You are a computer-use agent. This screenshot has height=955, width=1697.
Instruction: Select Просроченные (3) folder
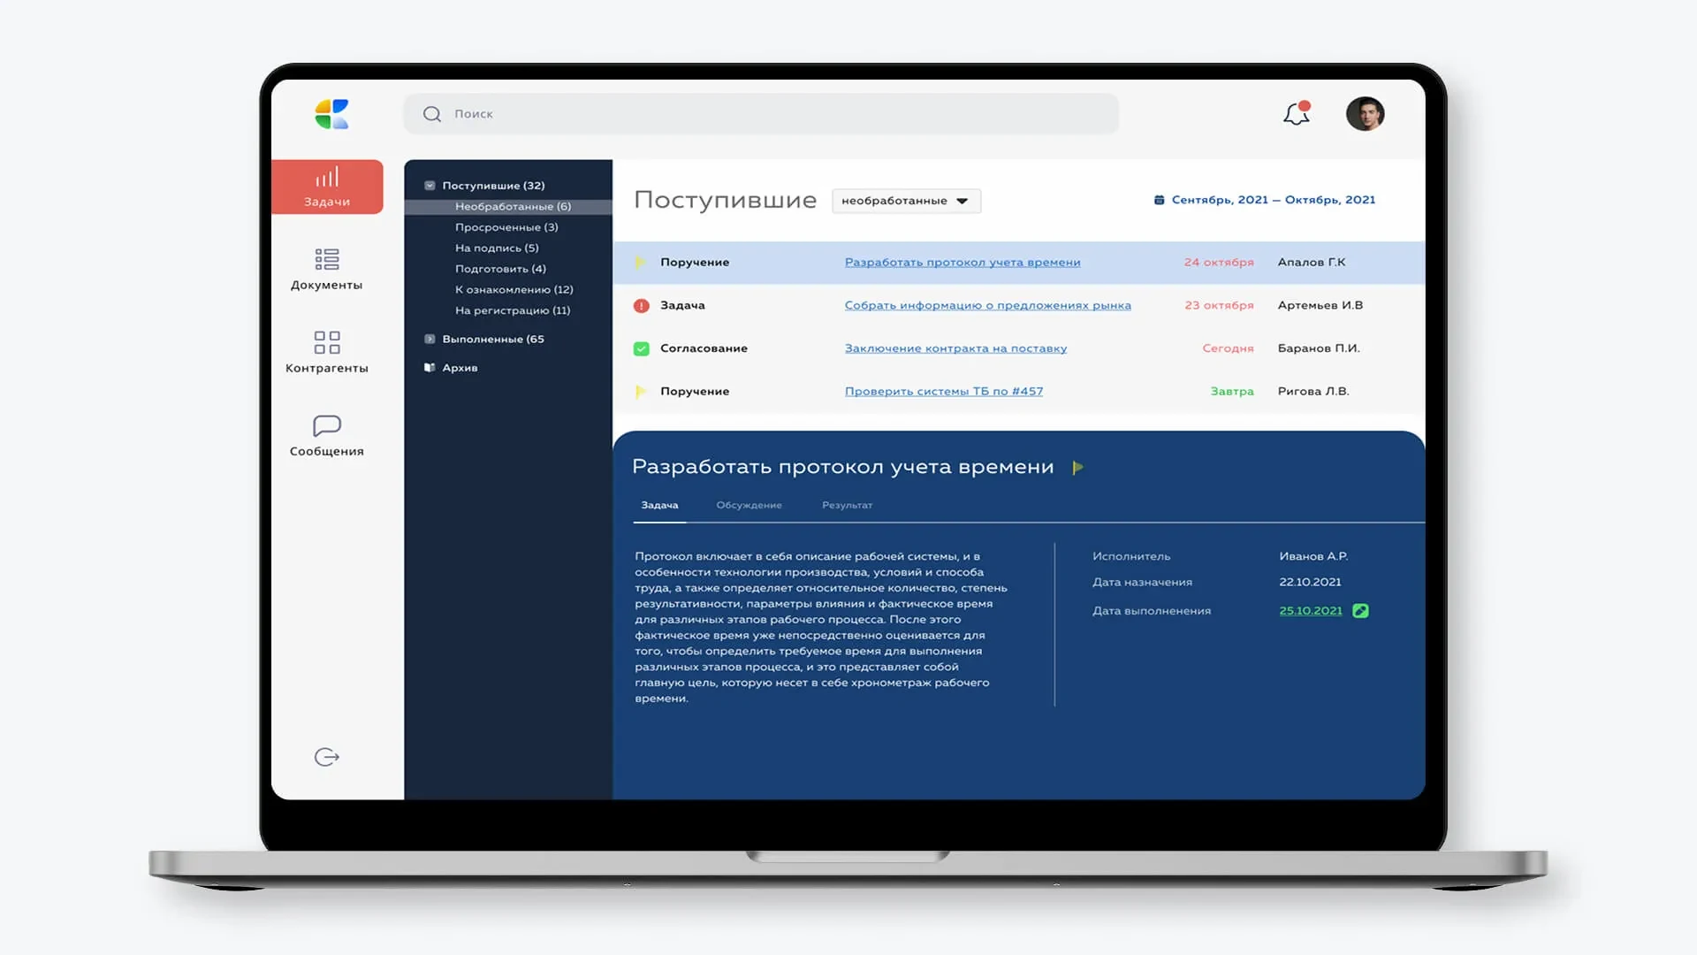pyautogui.click(x=506, y=227)
